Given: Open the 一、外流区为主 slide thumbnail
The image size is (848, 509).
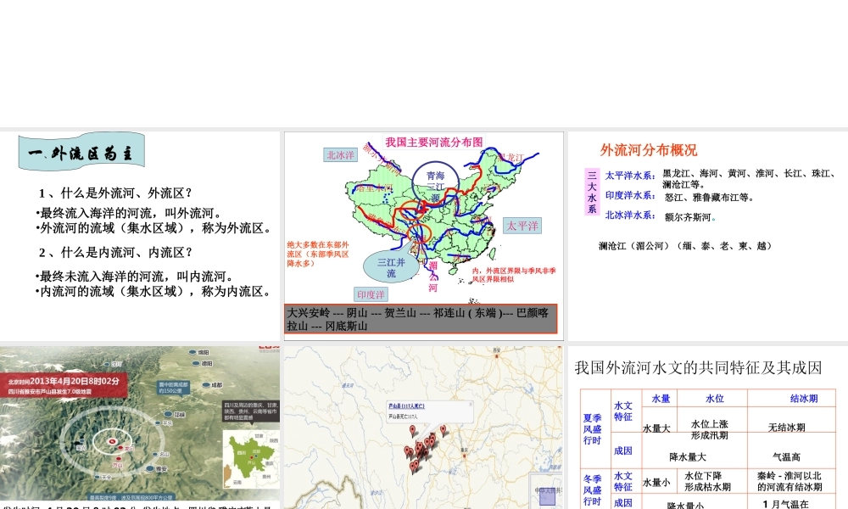Looking at the screenshot, I should pos(140,236).
